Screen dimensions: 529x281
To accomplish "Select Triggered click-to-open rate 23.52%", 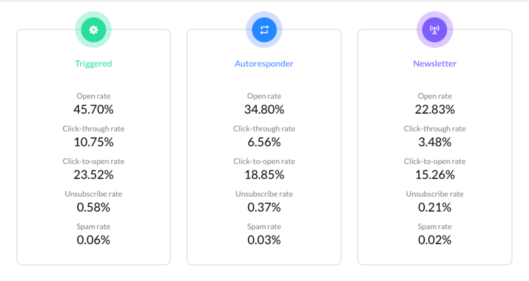I will [93, 175].
